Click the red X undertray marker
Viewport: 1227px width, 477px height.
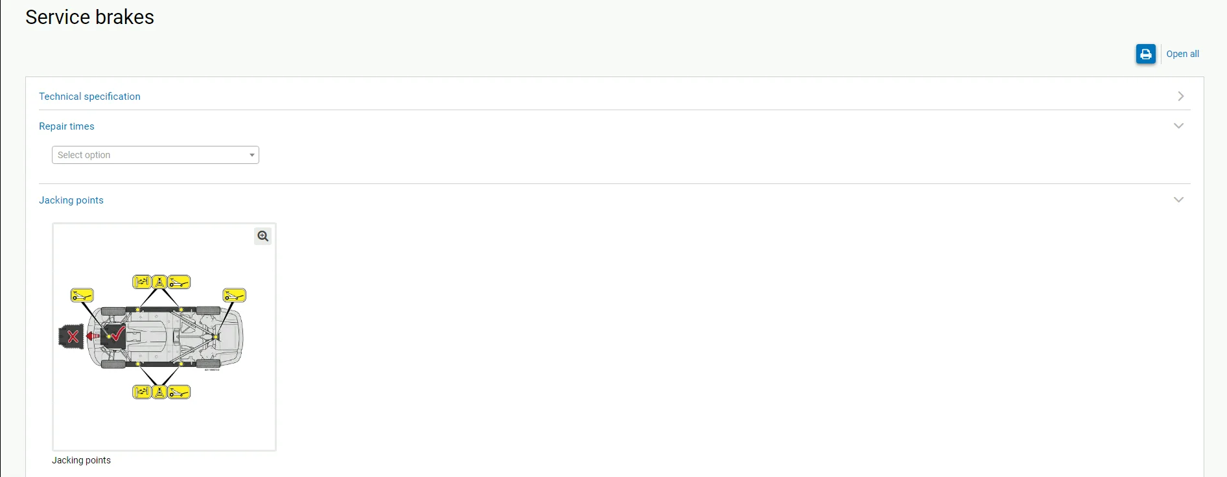(73, 337)
